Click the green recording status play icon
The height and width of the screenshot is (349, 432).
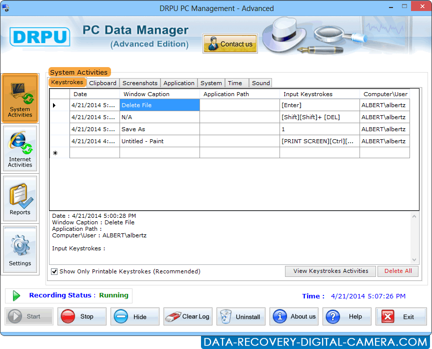coord(16,295)
